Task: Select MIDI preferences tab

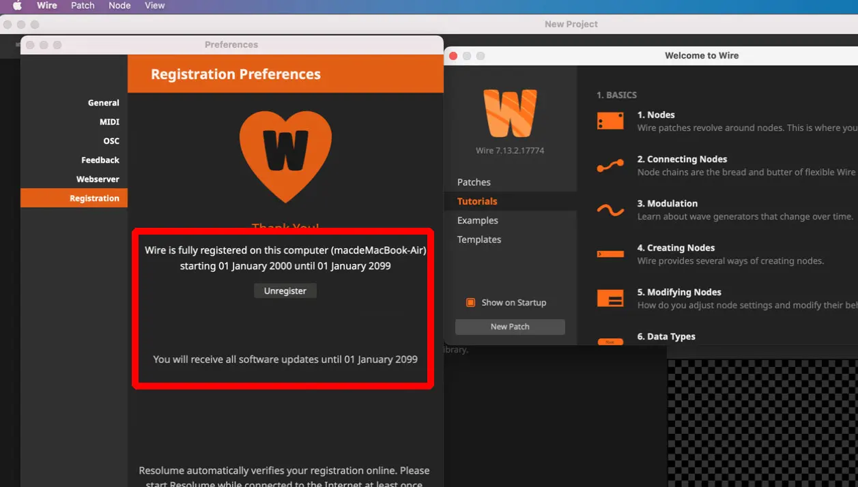Action: tap(74, 122)
